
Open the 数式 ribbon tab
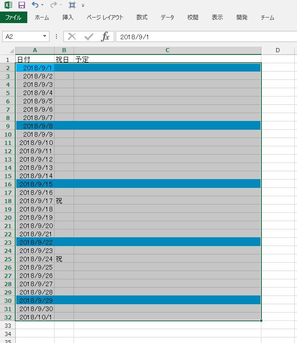tap(142, 17)
